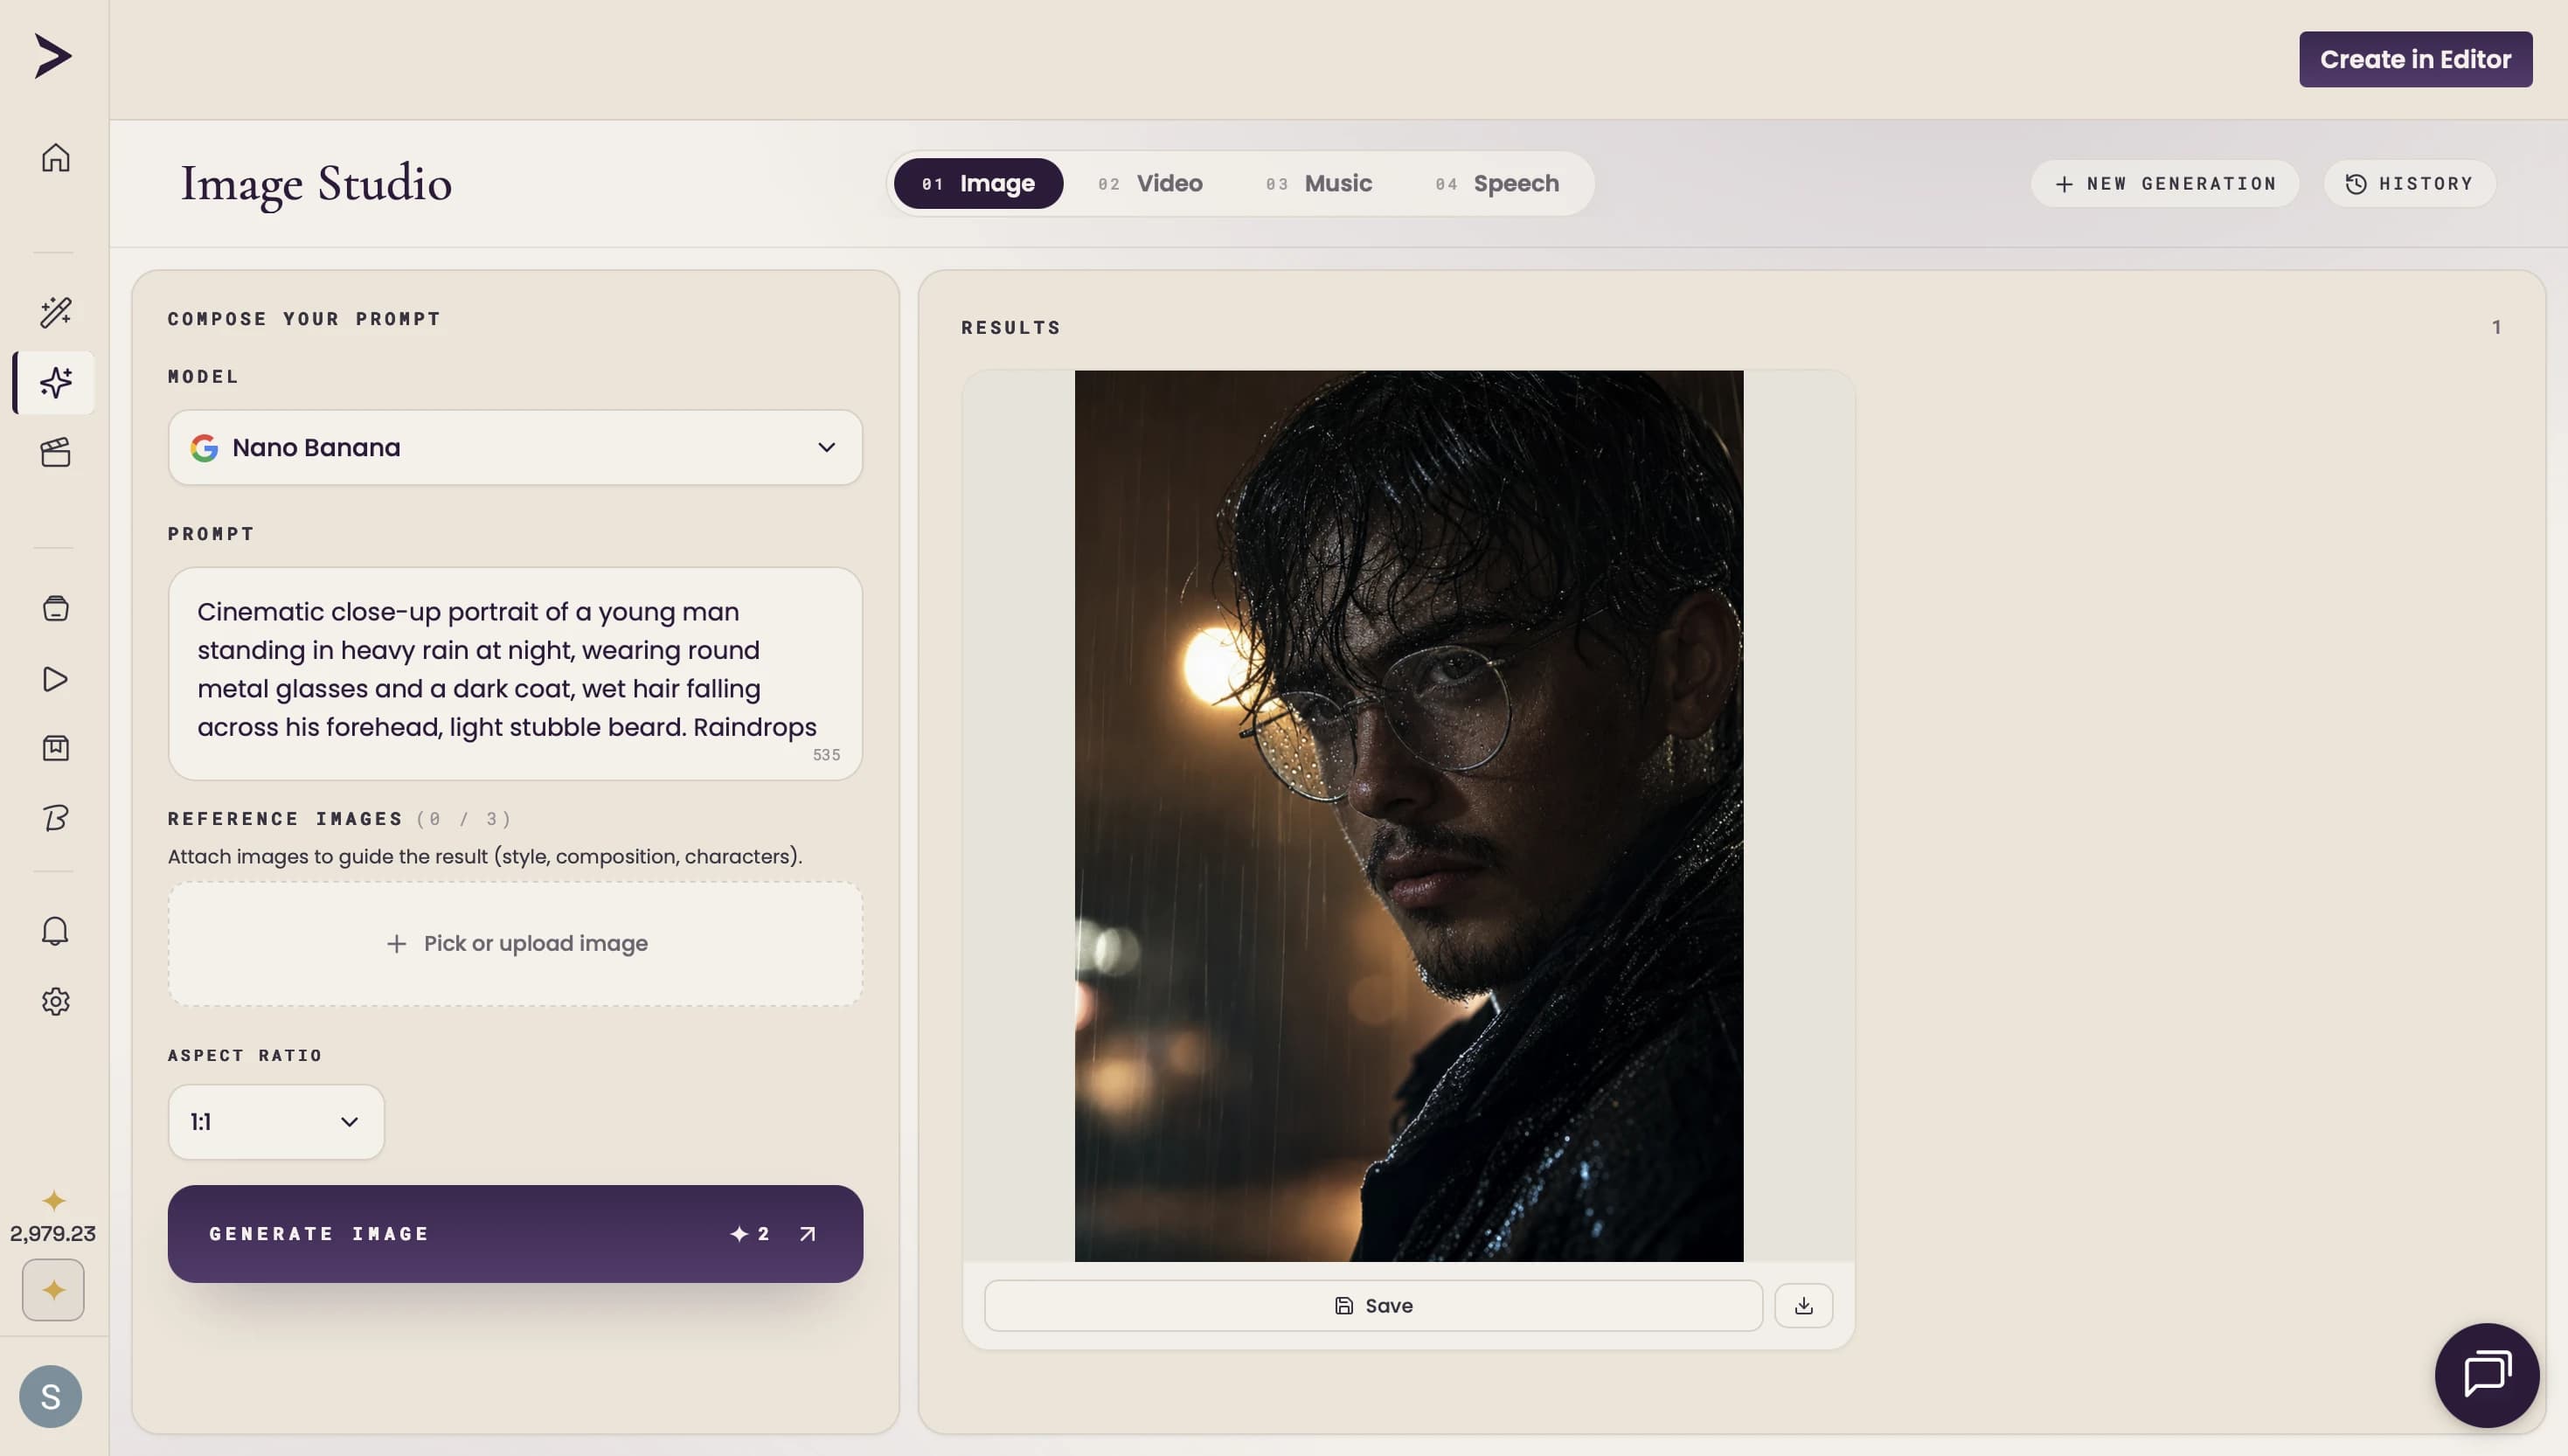Open the magic wand tool in sidebar

pyautogui.click(x=55, y=312)
